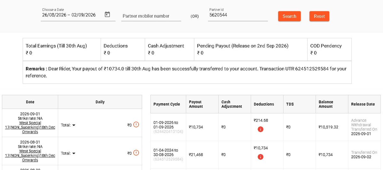This screenshot has height=170, width=383.
Task: Select the TDS column header
Action: pyautogui.click(x=299, y=104)
